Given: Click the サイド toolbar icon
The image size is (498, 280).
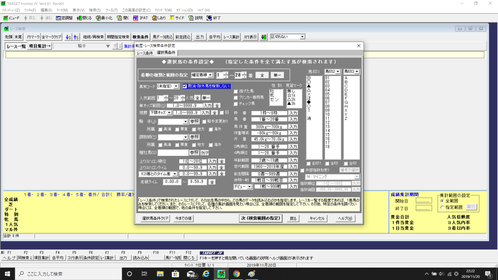Looking at the screenshot, I should [x=177, y=18].
